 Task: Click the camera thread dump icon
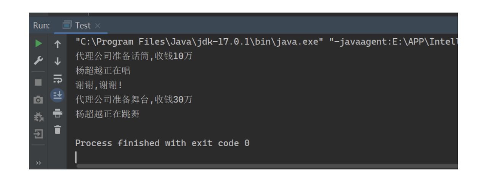tap(38, 100)
